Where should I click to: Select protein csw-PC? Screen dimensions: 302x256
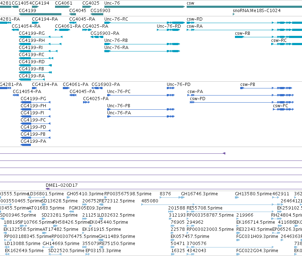280,106
